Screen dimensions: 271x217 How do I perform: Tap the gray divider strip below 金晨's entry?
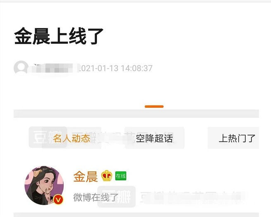(136, 215)
